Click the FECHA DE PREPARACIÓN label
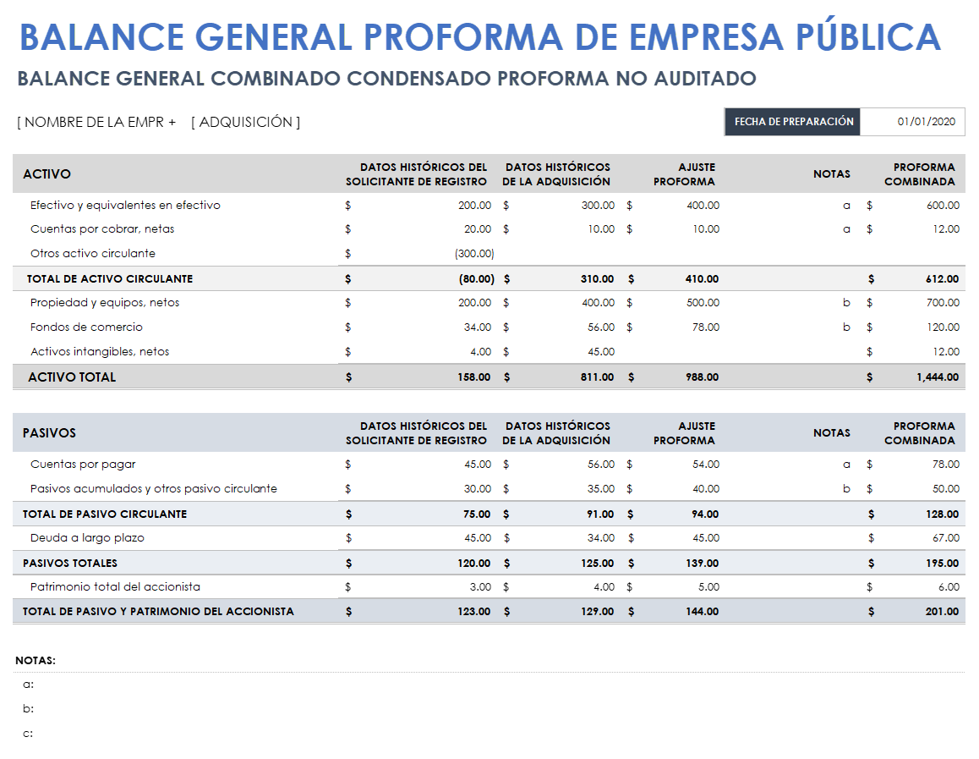 click(791, 121)
